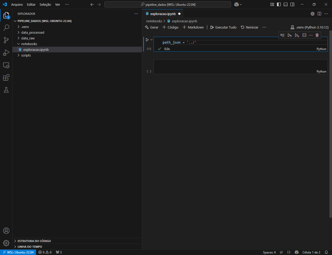
Task: Click Gerar button in notebook toolbar
Action: 152,27
